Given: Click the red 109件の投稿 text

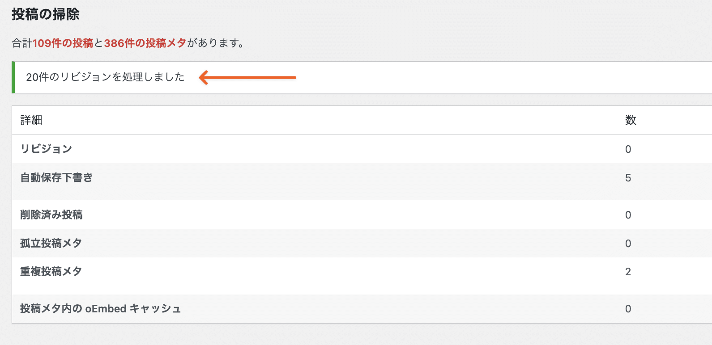Looking at the screenshot, I should click(63, 43).
